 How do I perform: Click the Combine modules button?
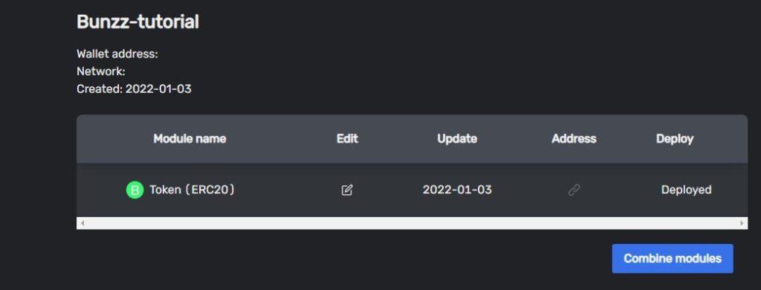click(672, 259)
